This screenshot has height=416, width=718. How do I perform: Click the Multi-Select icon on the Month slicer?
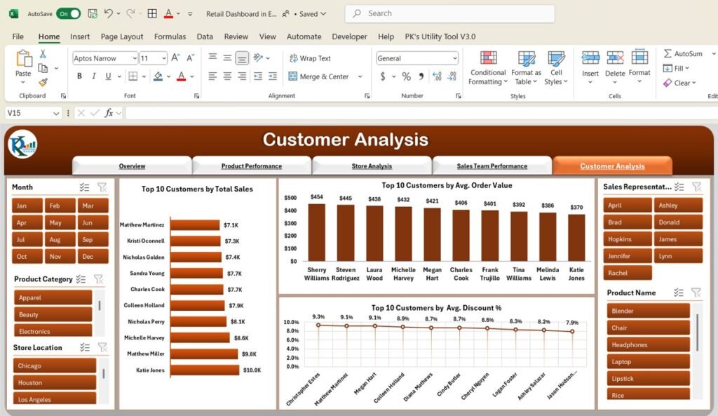tap(84, 187)
